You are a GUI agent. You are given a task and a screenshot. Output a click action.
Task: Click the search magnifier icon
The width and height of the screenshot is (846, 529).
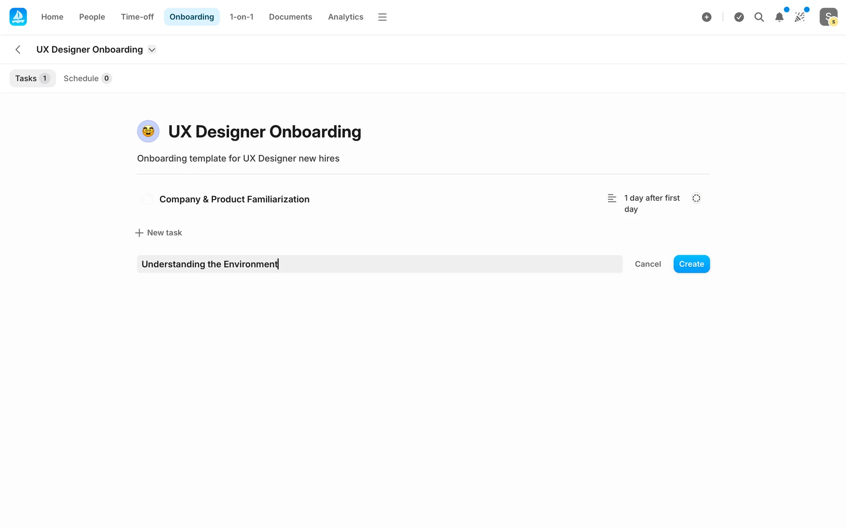click(x=759, y=17)
